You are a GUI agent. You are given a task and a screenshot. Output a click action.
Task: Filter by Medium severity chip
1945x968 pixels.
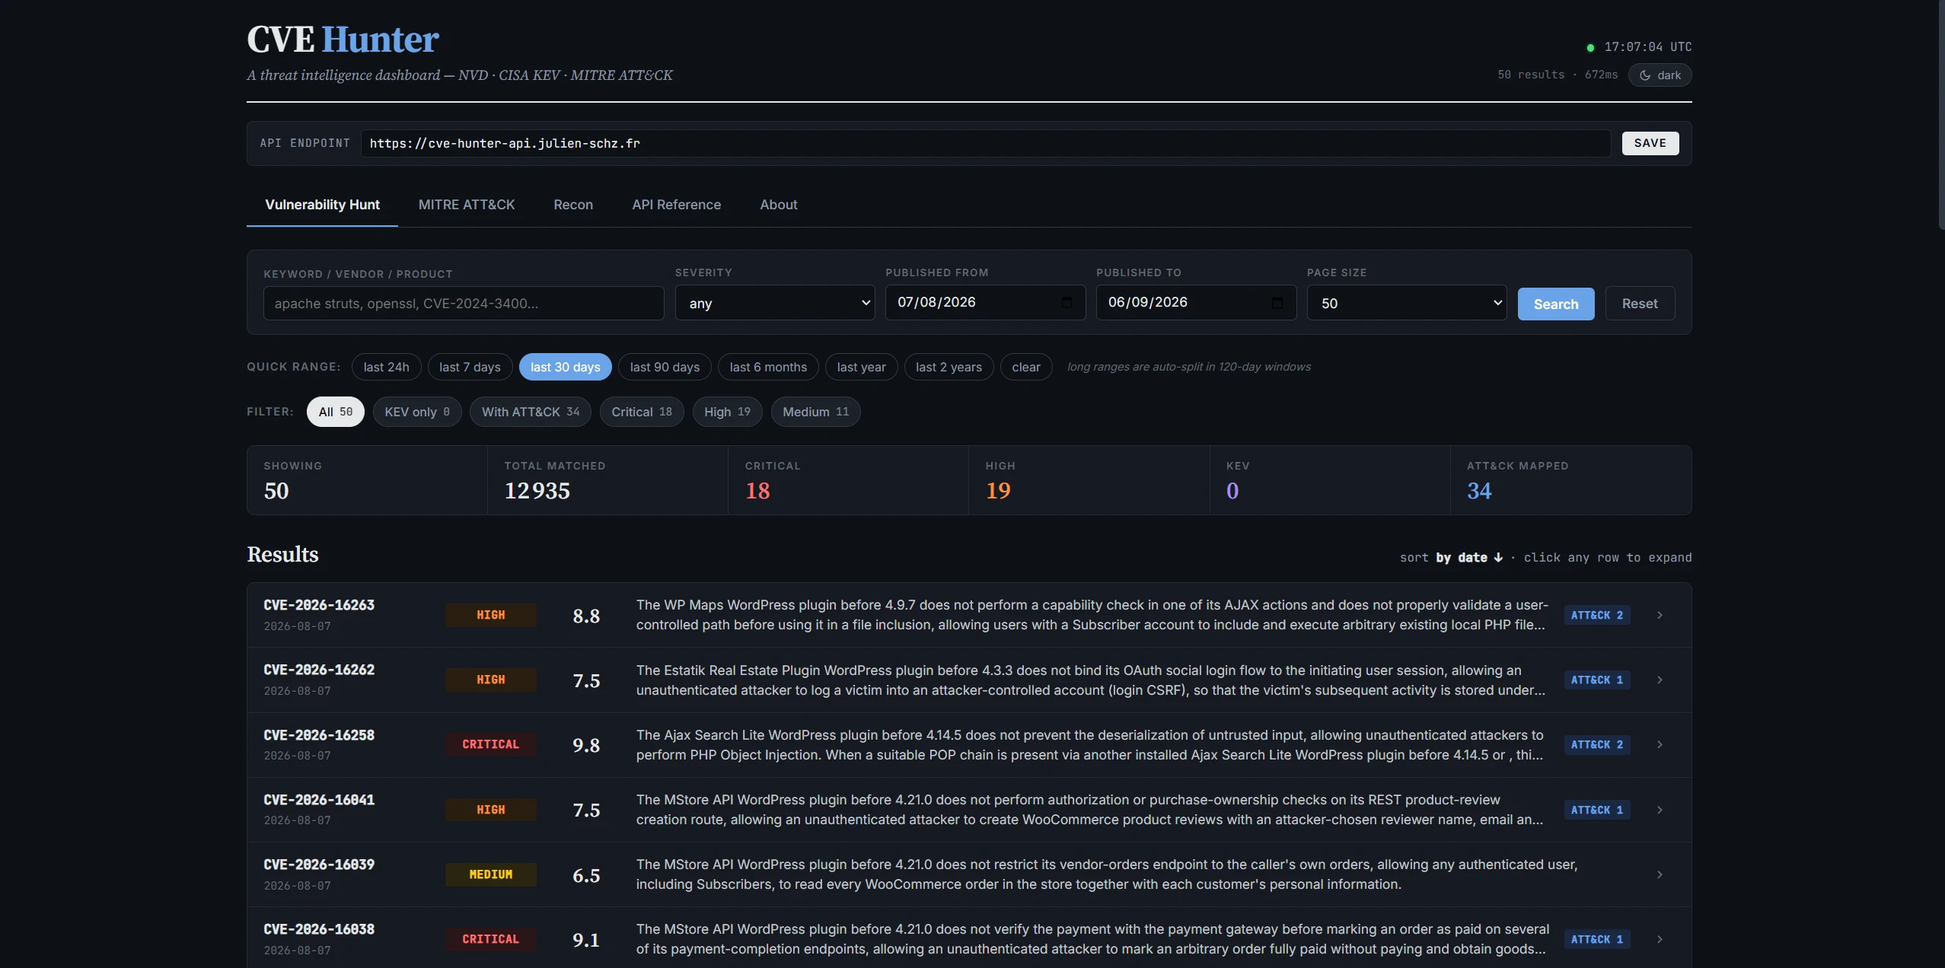pyautogui.click(x=815, y=412)
